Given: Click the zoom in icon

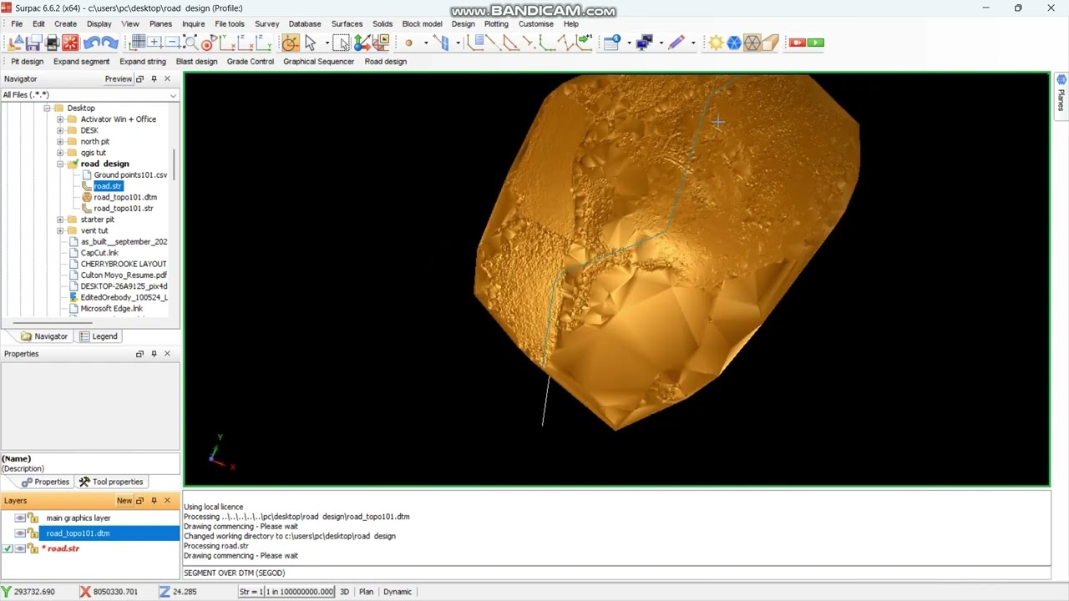Looking at the screenshot, I should 155,43.
